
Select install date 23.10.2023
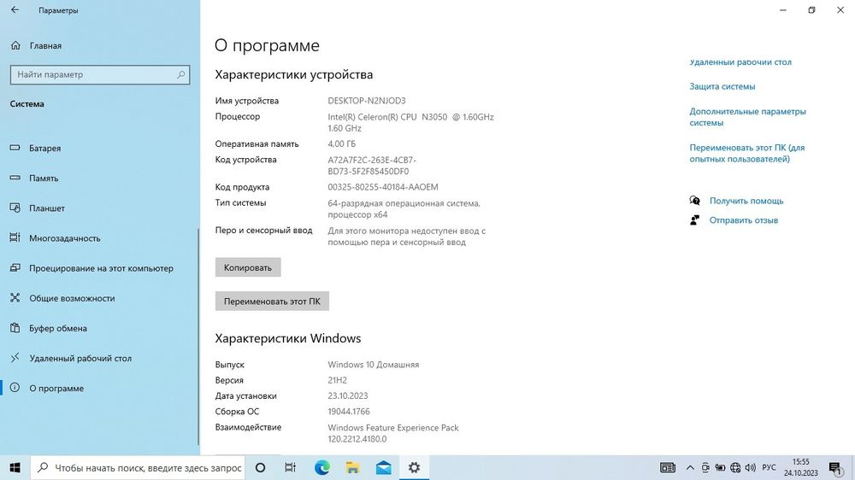click(348, 395)
